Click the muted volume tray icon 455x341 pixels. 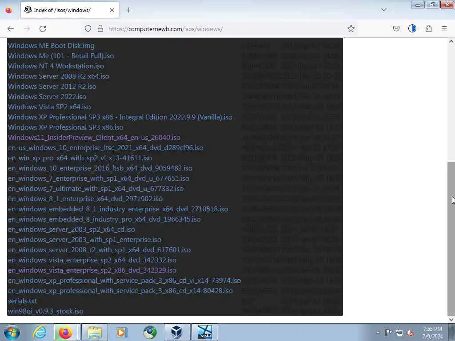point(411,333)
